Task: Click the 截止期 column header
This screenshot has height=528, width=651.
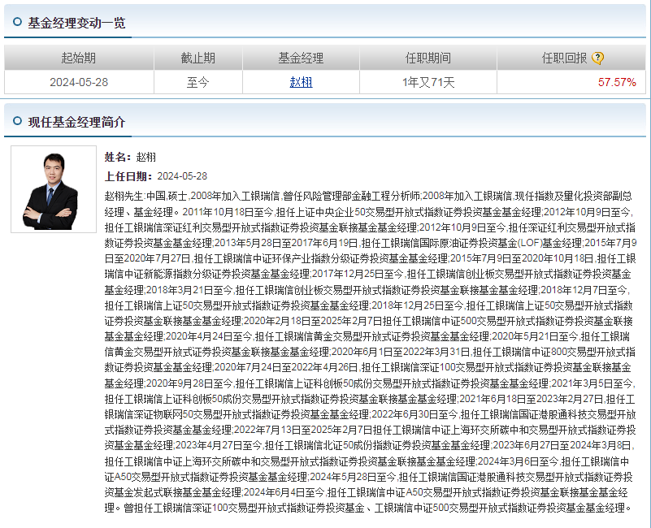Action: (198, 58)
